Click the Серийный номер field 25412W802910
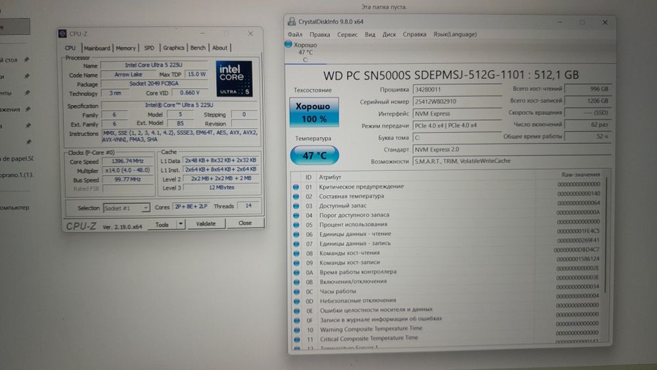 [x=457, y=101]
